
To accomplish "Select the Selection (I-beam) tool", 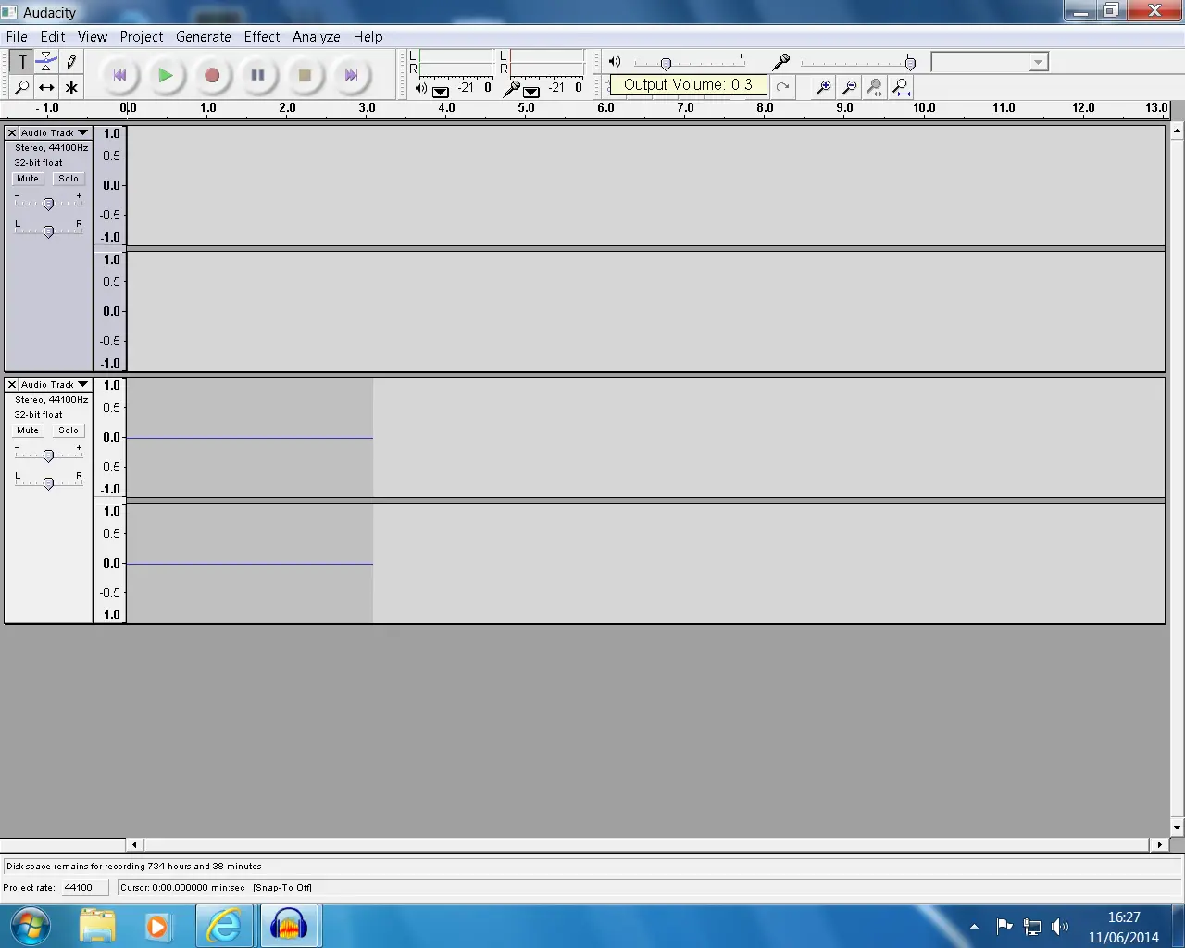I will click(x=22, y=62).
